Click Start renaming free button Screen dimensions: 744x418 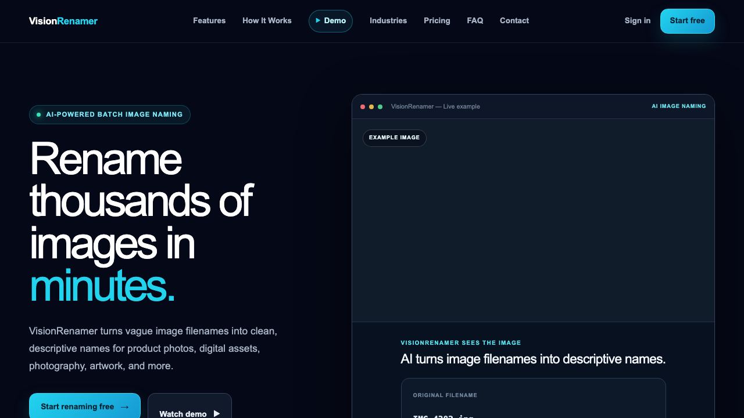point(85,406)
